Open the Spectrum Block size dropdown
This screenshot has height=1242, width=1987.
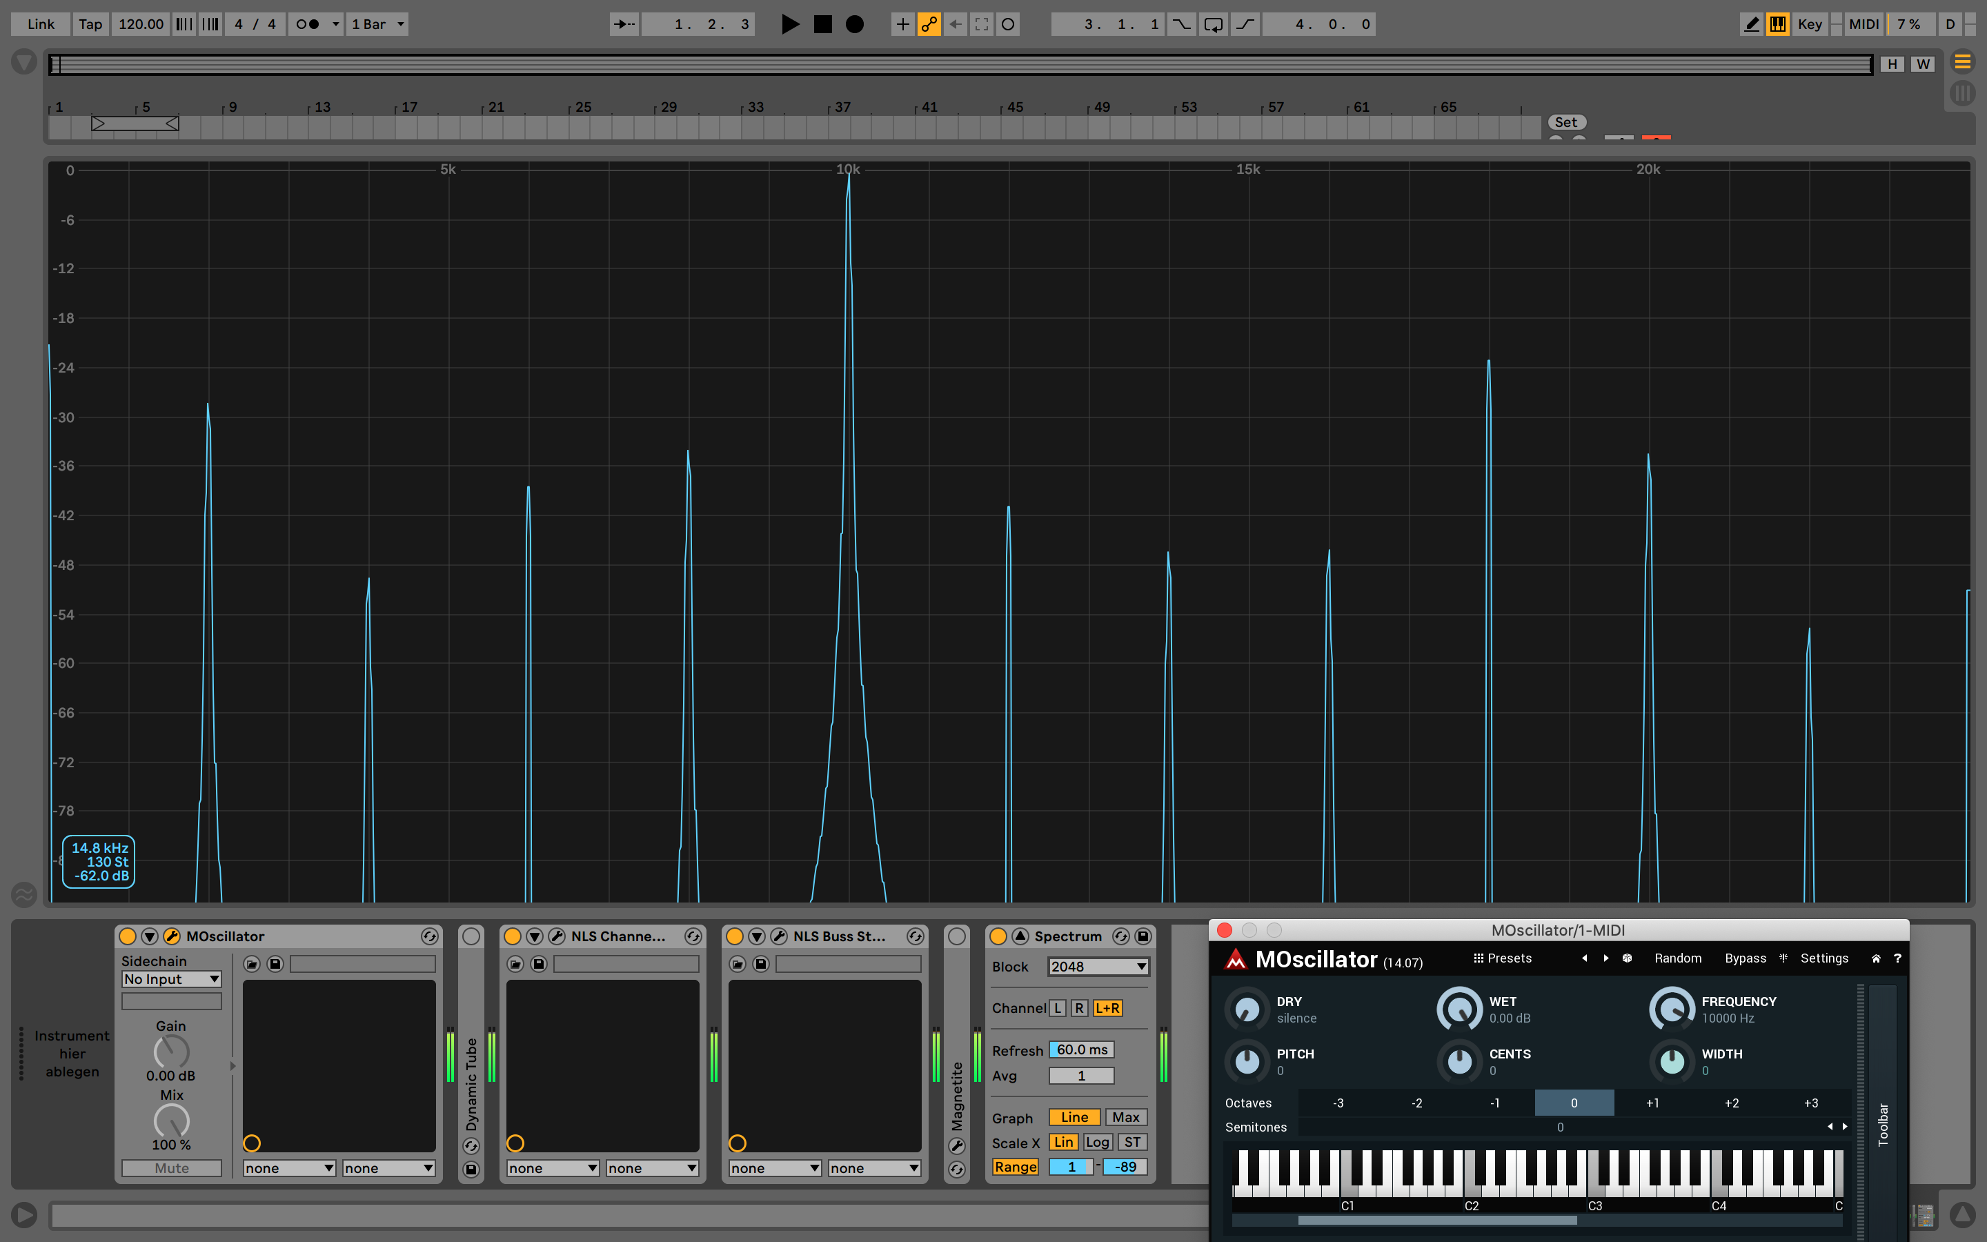(x=1098, y=967)
